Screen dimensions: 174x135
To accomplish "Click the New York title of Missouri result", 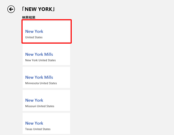I will pyautogui.click(x=34, y=100).
